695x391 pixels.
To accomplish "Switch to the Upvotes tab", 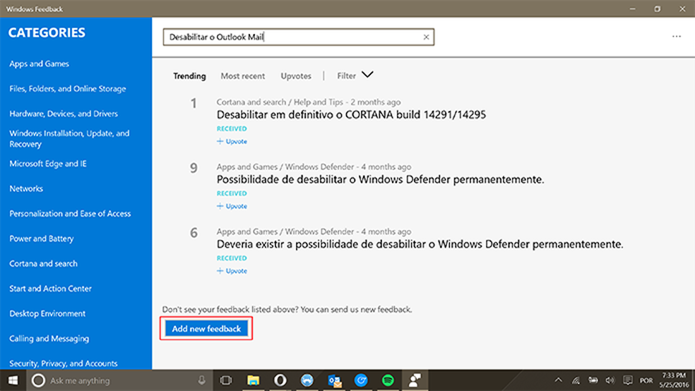I will (x=296, y=76).
